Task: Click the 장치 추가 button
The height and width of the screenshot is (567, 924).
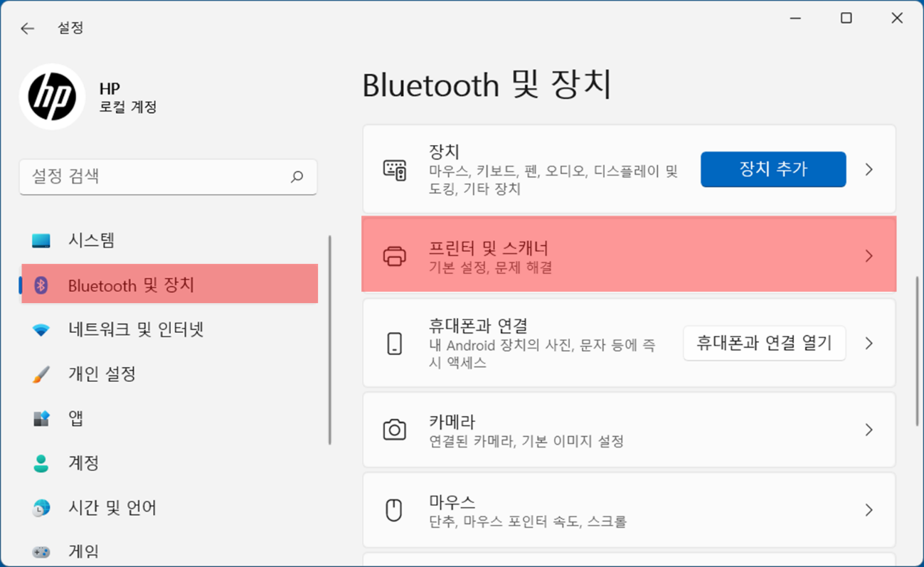Action: tap(773, 169)
